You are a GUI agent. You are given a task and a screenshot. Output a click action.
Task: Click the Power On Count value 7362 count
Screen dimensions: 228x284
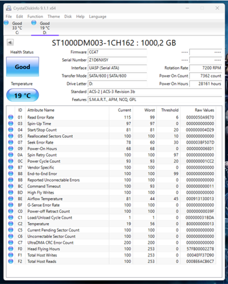[205, 76]
